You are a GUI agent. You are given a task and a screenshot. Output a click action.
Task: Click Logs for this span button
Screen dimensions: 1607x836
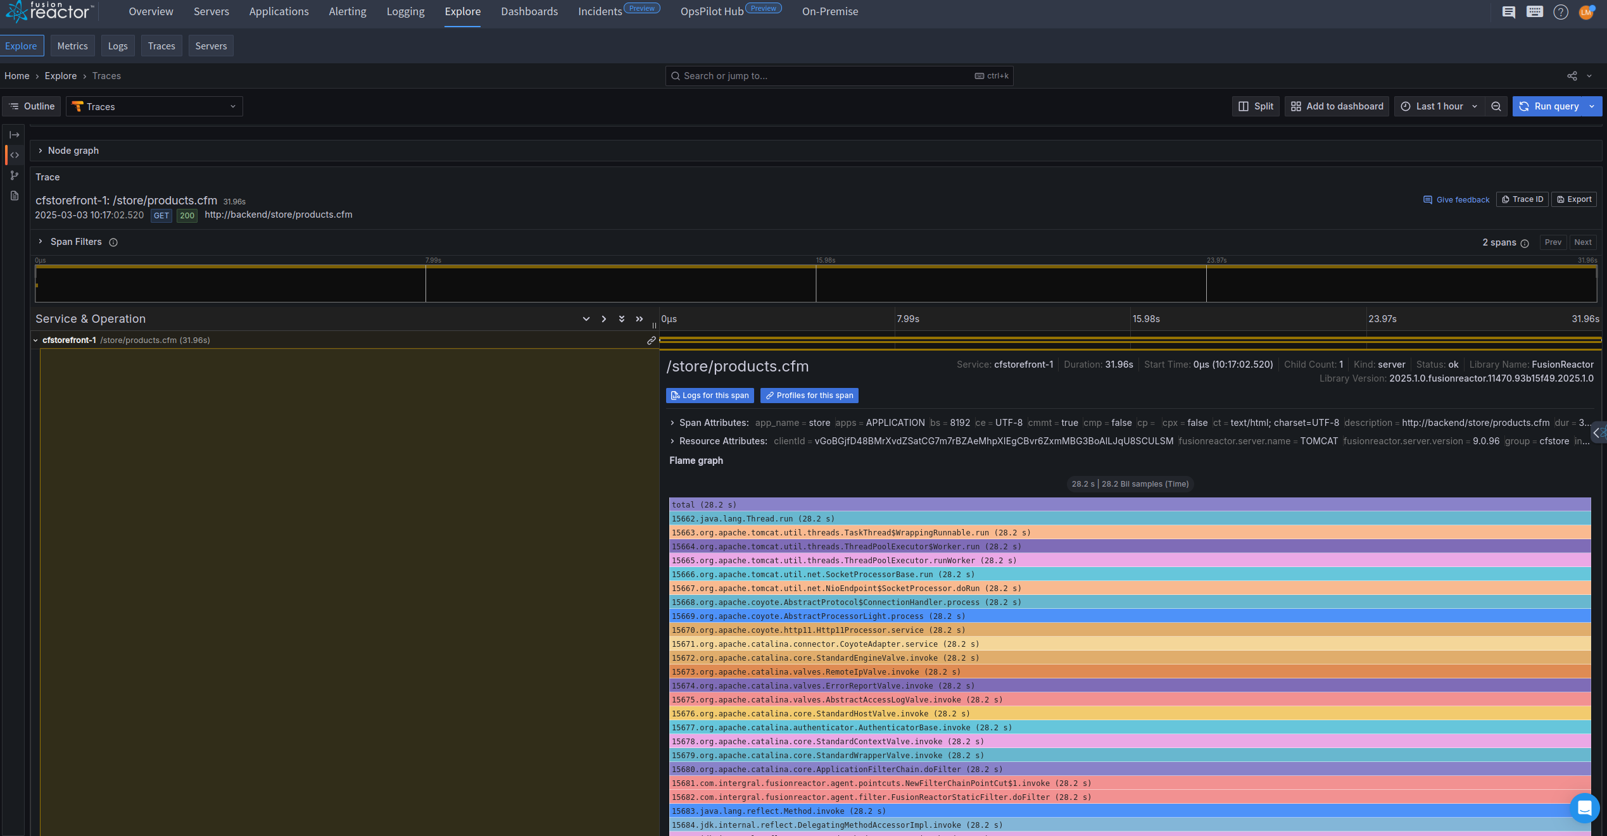click(x=710, y=396)
